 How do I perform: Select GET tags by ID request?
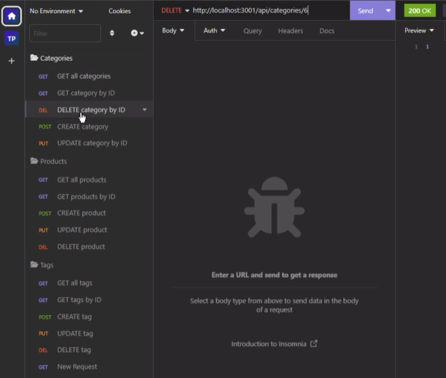[x=89, y=300]
